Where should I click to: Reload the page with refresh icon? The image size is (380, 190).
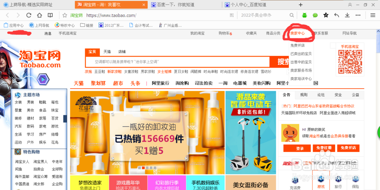[x=29, y=15]
